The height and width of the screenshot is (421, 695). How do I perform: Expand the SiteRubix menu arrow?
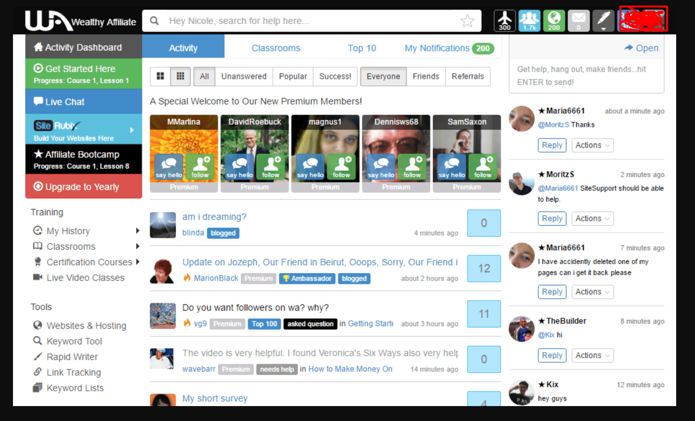[x=132, y=130]
